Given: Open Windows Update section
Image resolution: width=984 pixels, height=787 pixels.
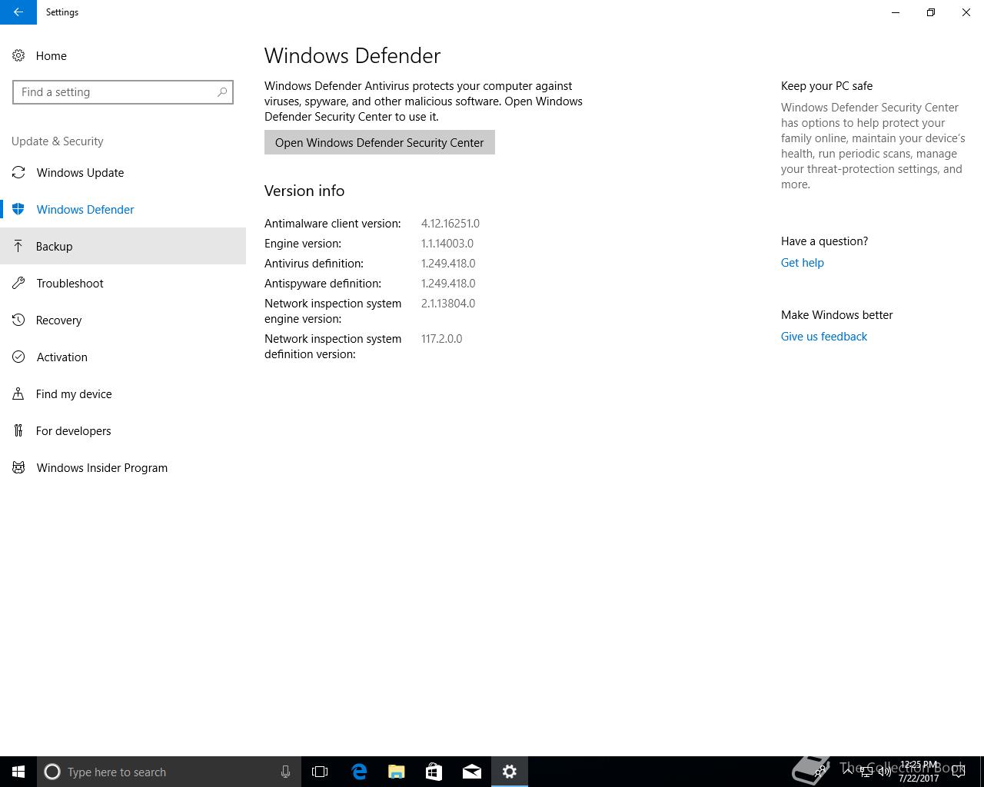Looking at the screenshot, I should point(123,172).
